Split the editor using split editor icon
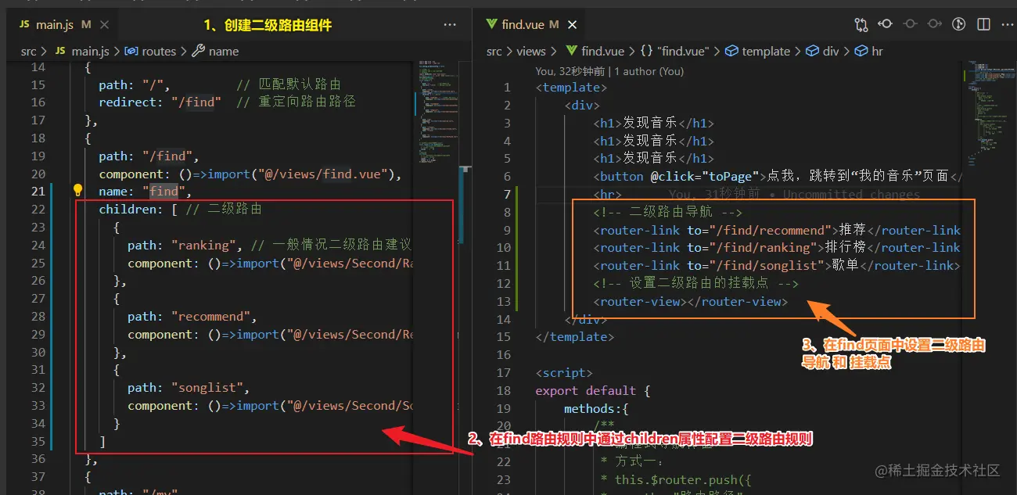This screenshot has height=495, width=1017. click(983, 24)
